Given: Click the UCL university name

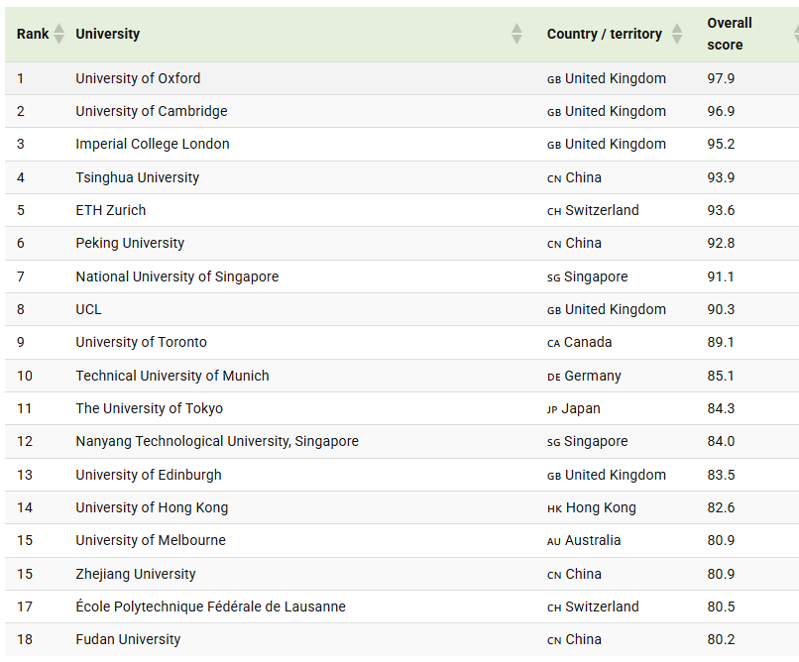Looking at the screenshot, I should pyautogui.click(x=88, y=309).
